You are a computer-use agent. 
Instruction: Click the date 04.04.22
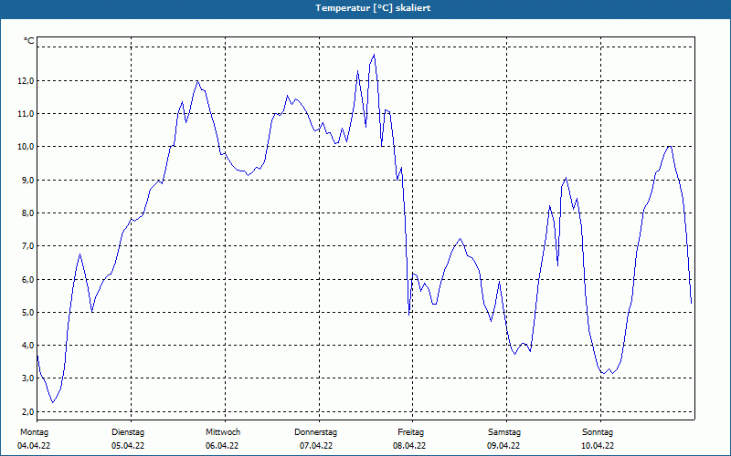tap(34, 446)
